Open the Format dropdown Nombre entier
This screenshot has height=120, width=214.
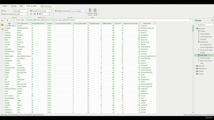44,11
